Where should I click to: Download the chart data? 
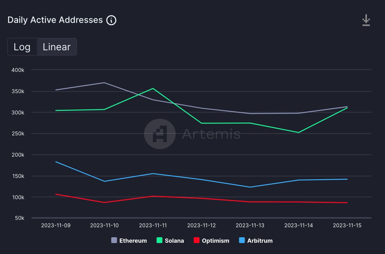pos(366,20)
